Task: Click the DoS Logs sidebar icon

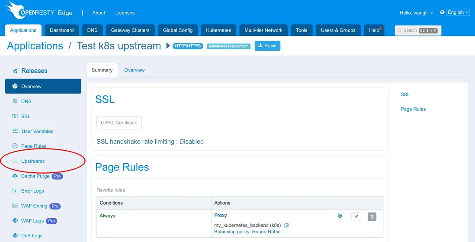Action: 15,236
